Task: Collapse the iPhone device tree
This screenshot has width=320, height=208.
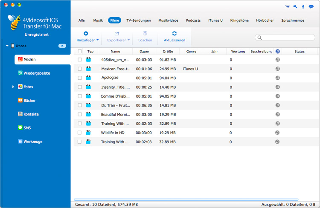Action: pos(7,46)
